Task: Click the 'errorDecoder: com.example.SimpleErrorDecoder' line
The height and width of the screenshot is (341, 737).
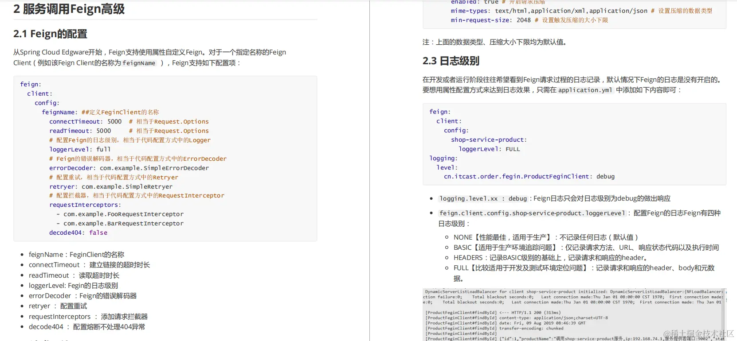Action: (x=129, y=168)
